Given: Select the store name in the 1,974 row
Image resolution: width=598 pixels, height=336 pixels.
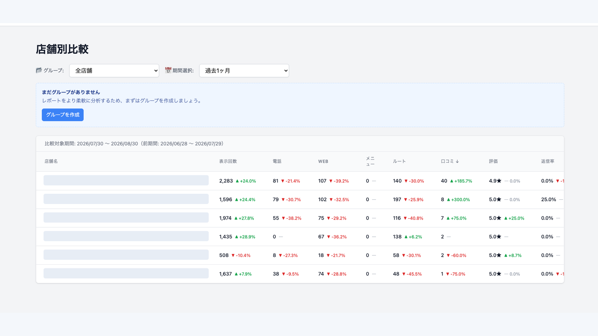Looking at the screenshot, I should tap(126, 218).
